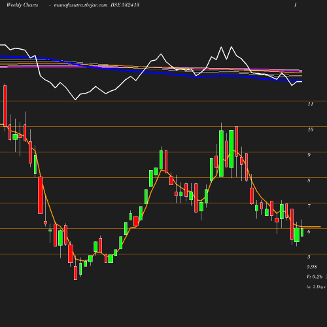The width and height of the screenshot is (327, 327).
Task: Click the price axis label 7
Action: coord(309,206)
